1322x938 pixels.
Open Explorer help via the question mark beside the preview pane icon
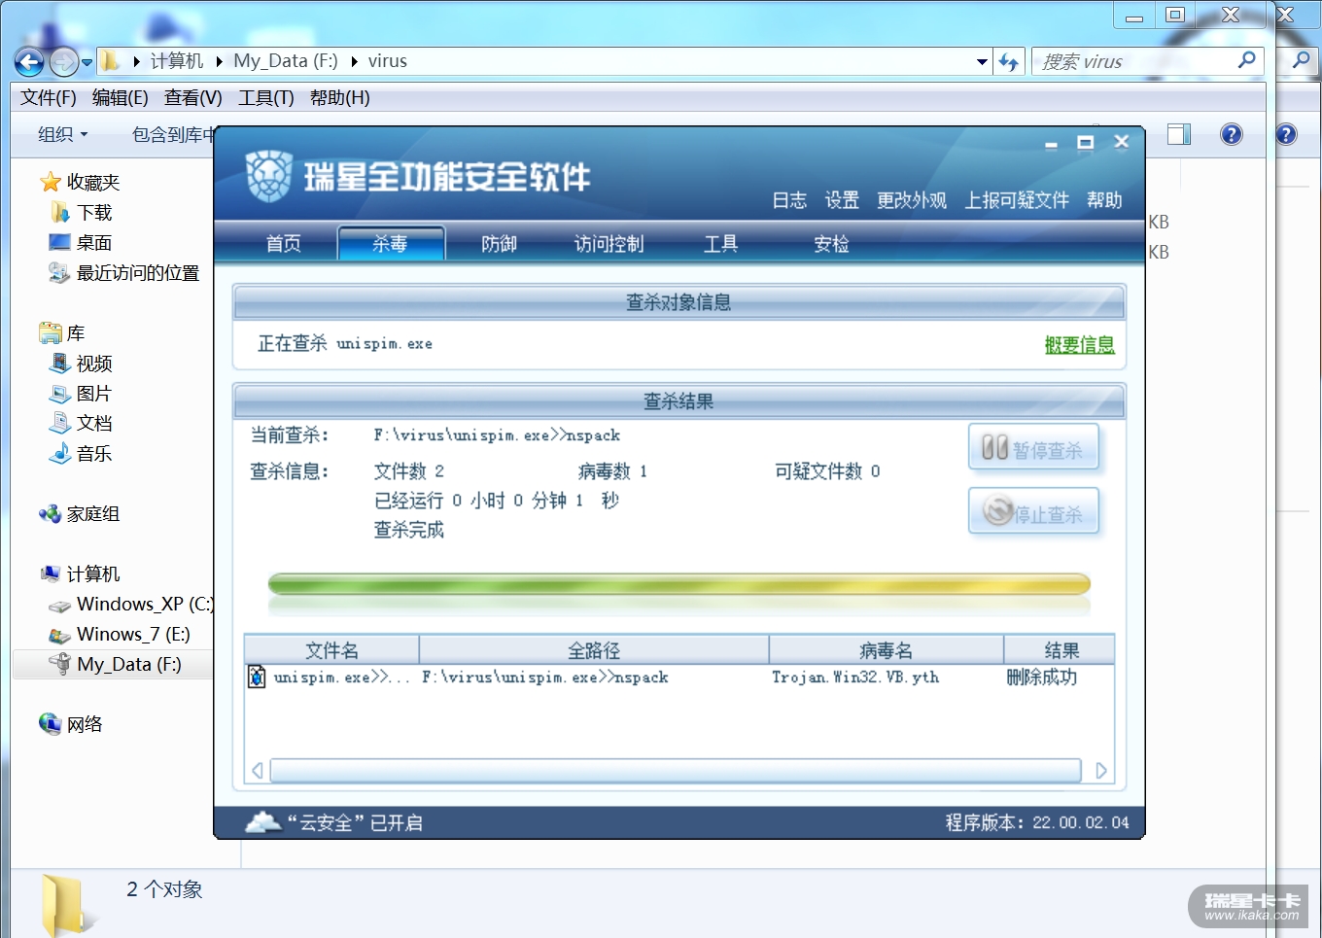click(x=1232, y=134)
